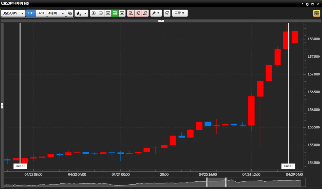Switch price display to BID
Screen dimensions: 322x189
31,13
